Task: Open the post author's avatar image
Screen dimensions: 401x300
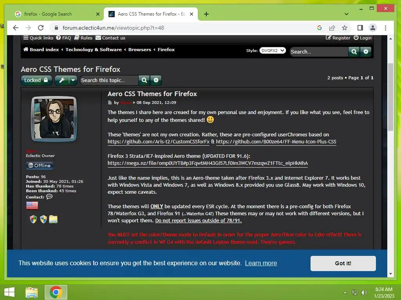Action: coord(54,119)
